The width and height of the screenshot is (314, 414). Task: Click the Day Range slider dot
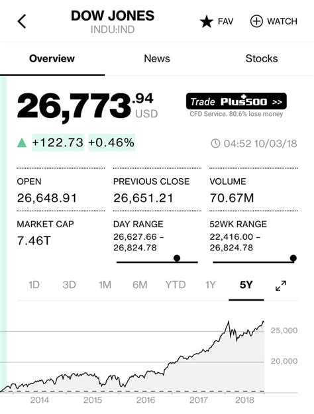[177, 258]
